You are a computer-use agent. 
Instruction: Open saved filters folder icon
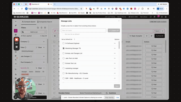pyautogui.click(x=38, y=28)
